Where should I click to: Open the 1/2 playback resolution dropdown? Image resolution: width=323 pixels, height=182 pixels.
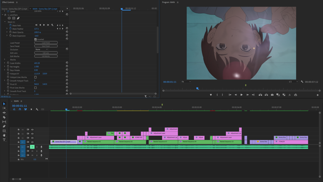[293, 82]
